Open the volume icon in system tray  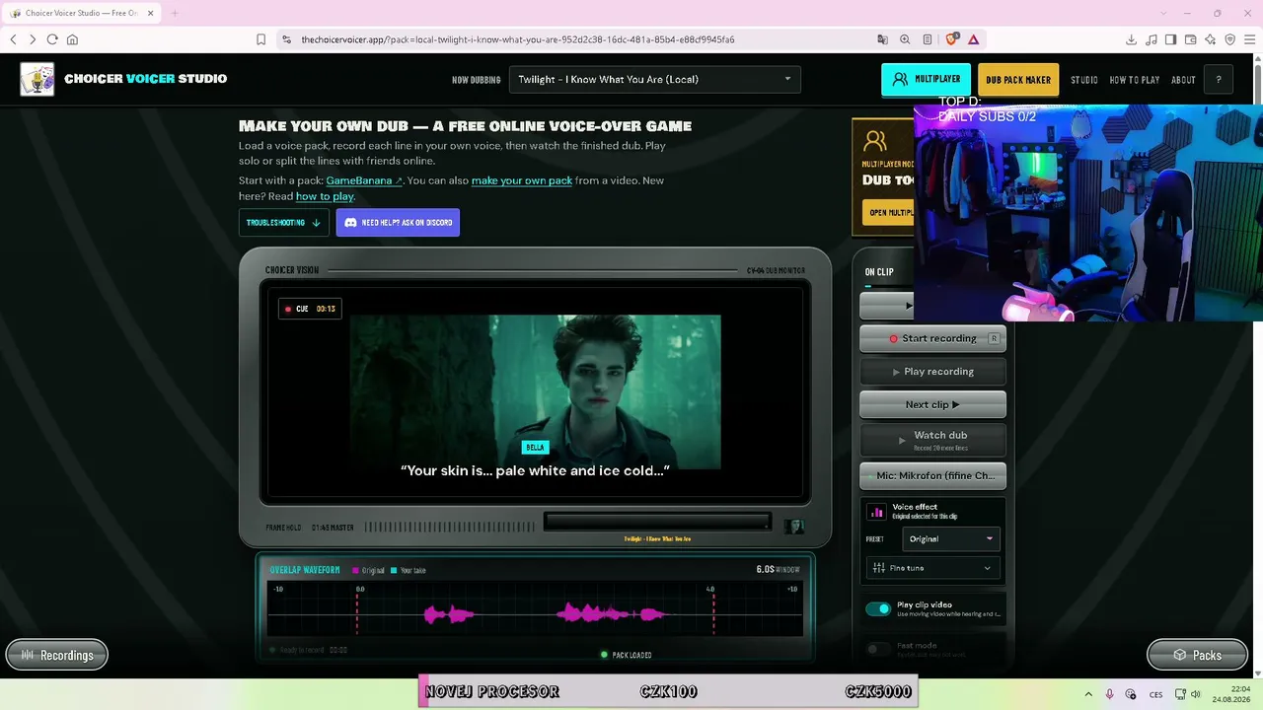click(x=1195, y=694)
